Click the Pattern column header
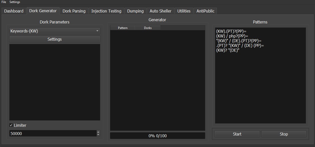This screenshot has width=315, height=147. tap(123, 28)
